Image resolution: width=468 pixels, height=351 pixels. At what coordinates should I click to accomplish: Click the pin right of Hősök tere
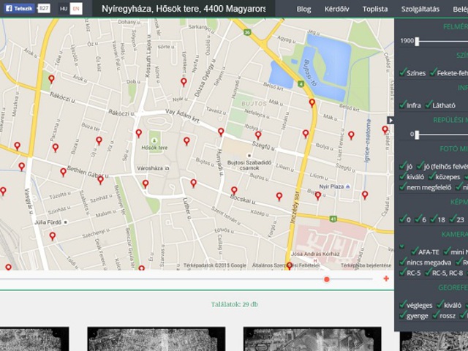click(x=186, y=141)
